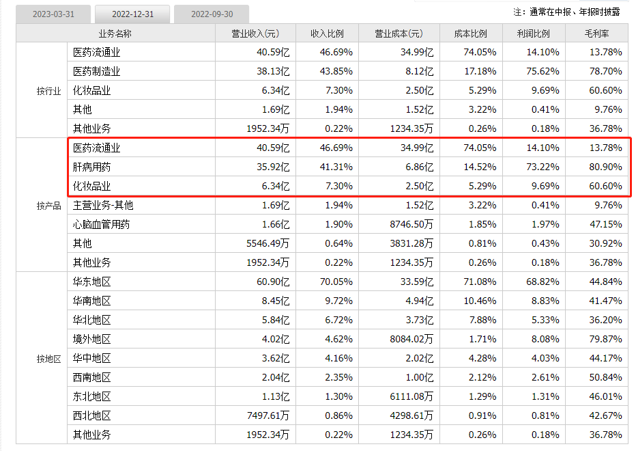Click the 业务名称 column header
636x451 pixels.
pyautogui.click(x=115, y=33)
